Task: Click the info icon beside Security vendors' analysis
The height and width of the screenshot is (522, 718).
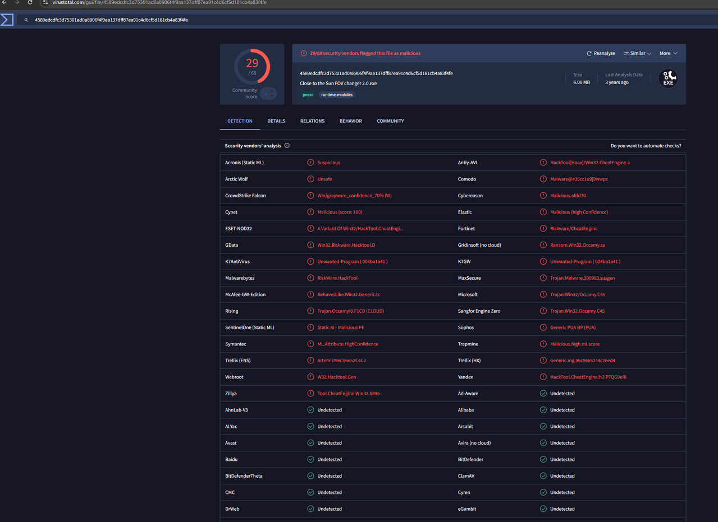Action: coord(287,146)
